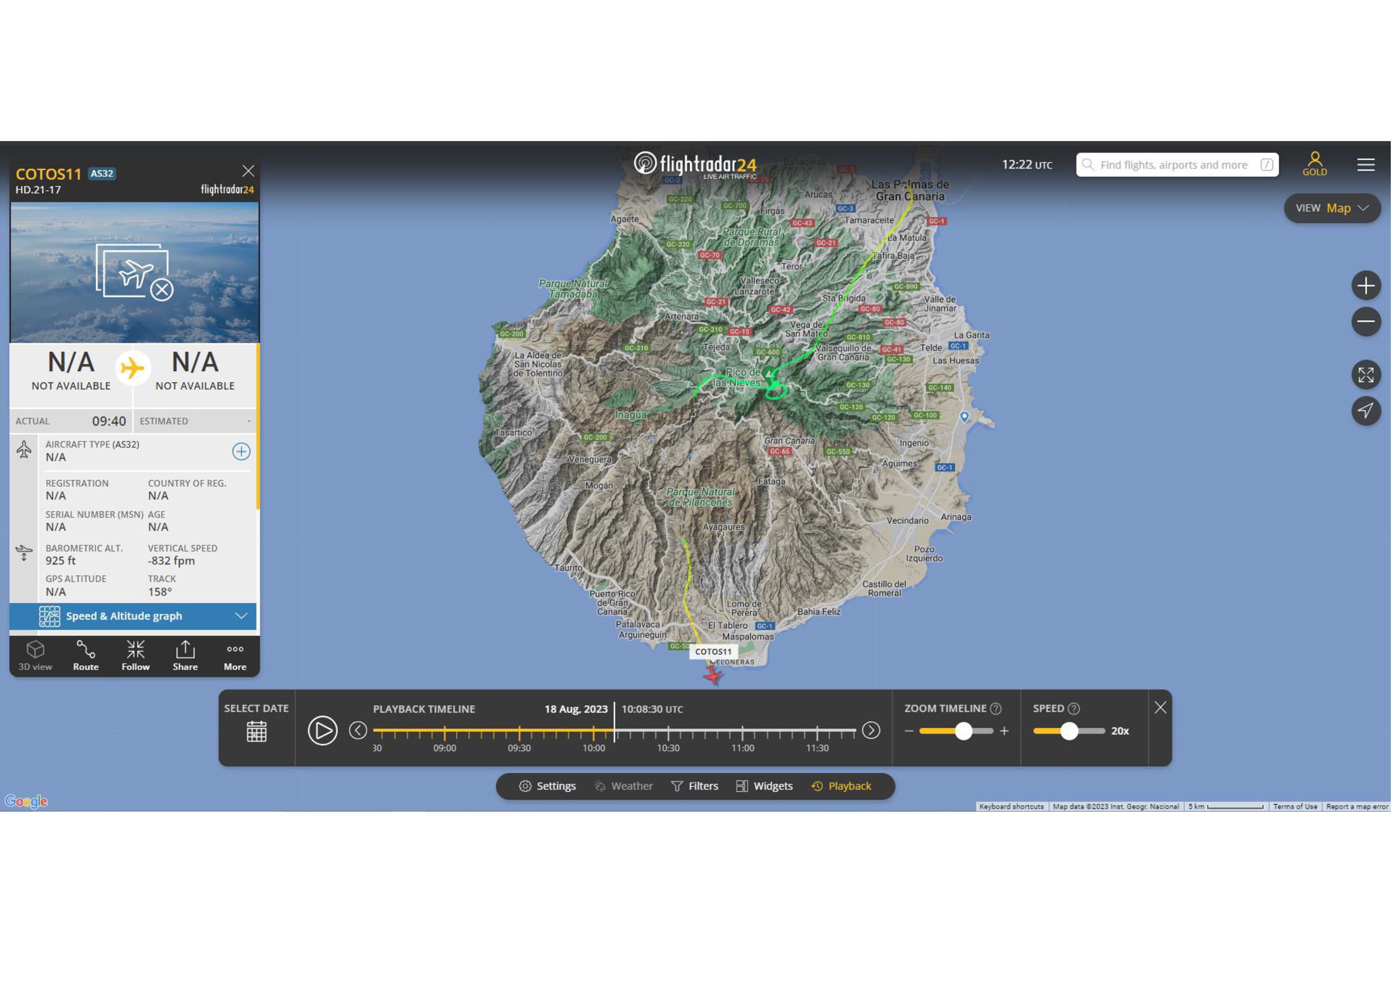The width and height of the screenshot is (1394, 986).
Task: Open the select date calendar icon
Action: [x=256, y=732]
